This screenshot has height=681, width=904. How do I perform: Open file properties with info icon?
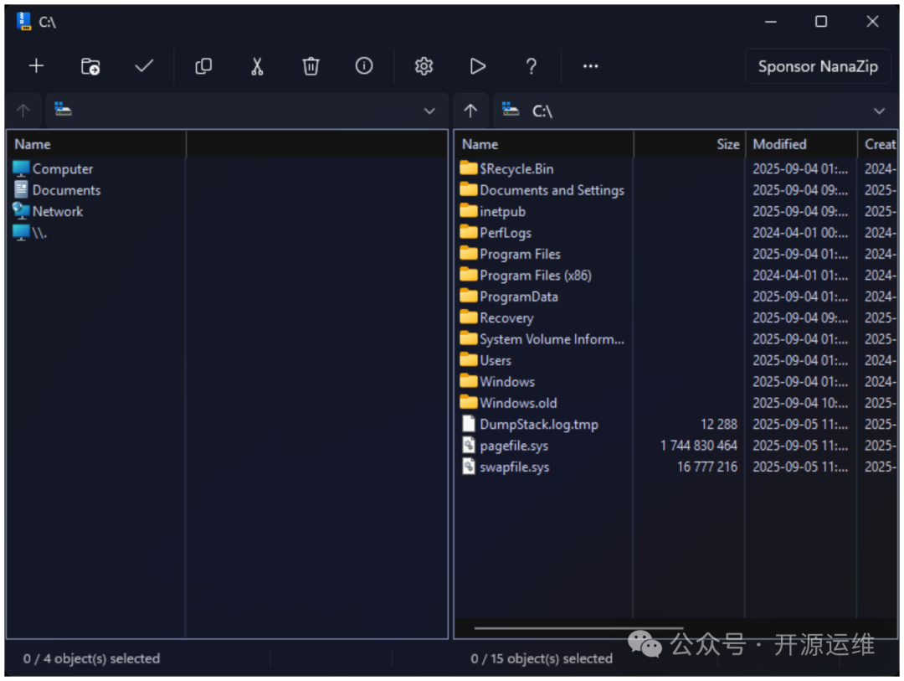pyautogui.click(x=364, y=66)
